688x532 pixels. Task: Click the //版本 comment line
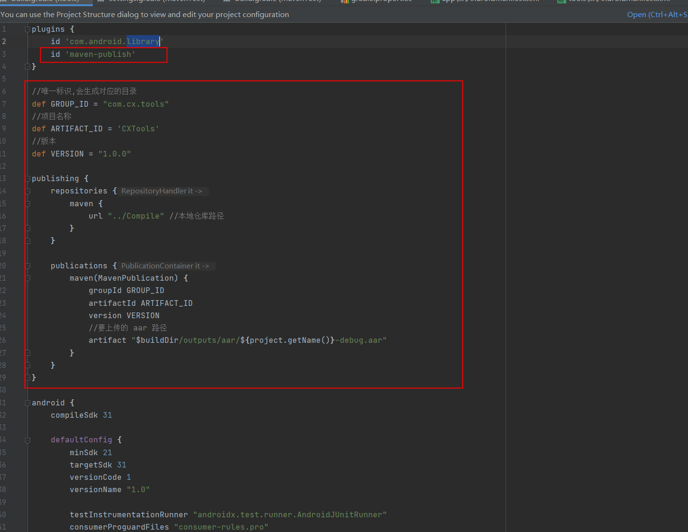[44, 141]
